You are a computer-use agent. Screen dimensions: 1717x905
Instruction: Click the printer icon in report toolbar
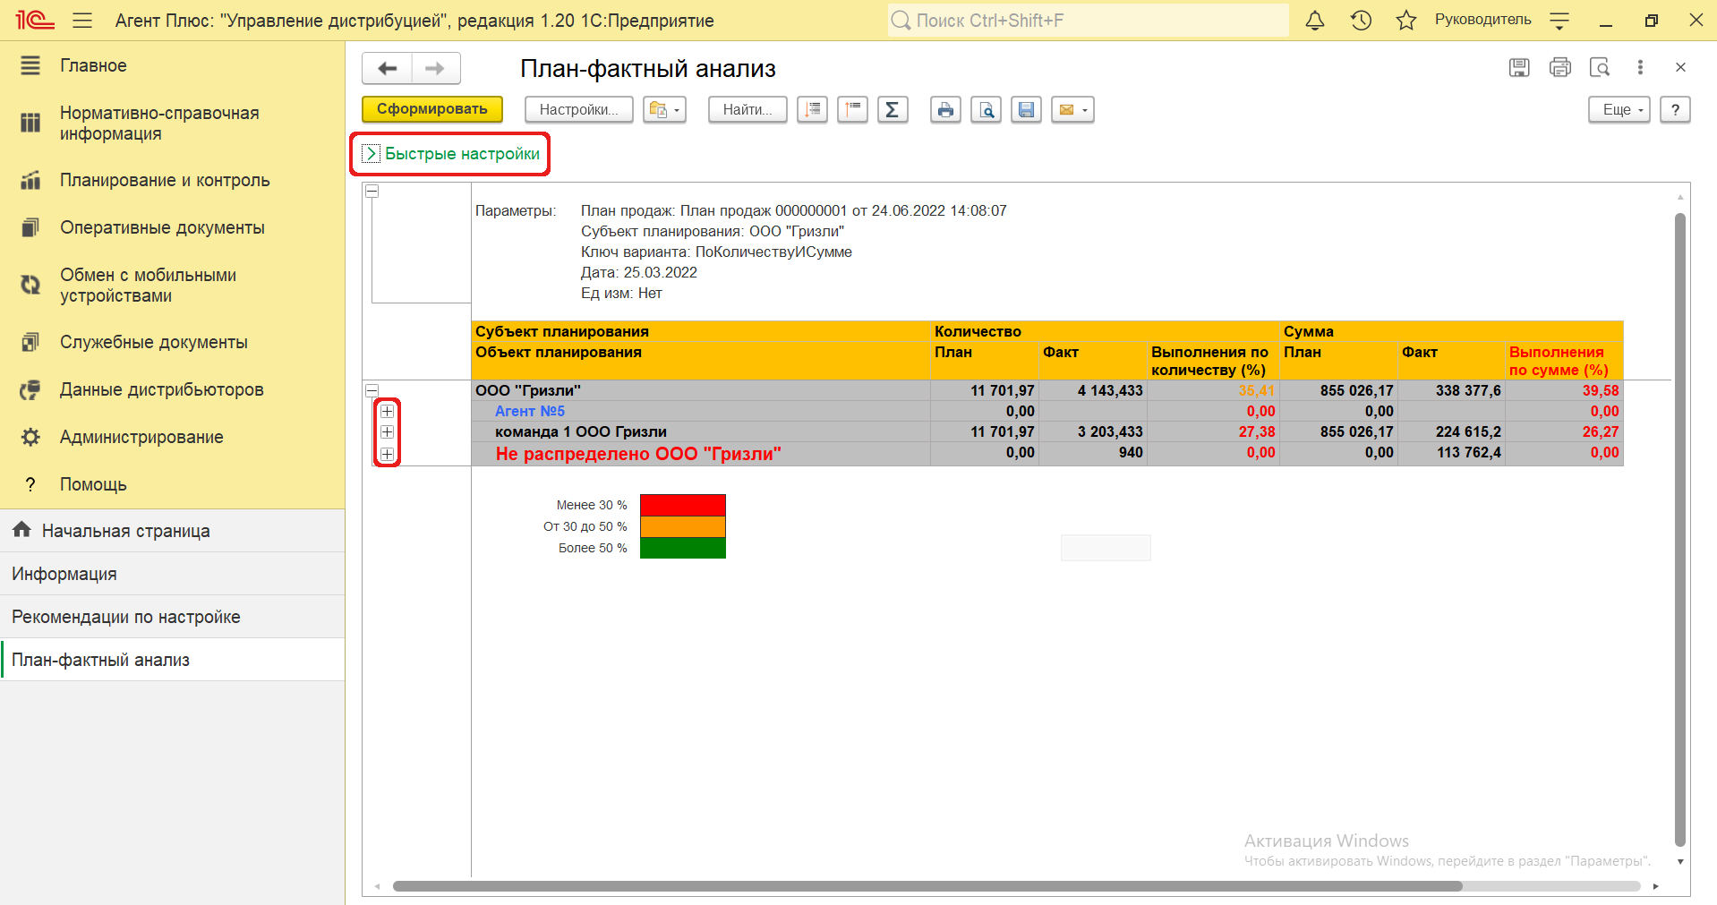945,109
